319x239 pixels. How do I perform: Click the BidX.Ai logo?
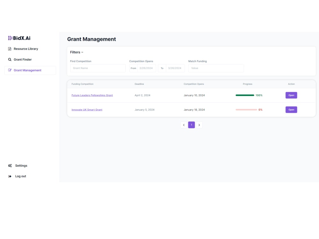(x=19, y=38)
